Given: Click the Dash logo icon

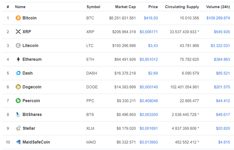Looking at the screenshot, I should [18, 73].
